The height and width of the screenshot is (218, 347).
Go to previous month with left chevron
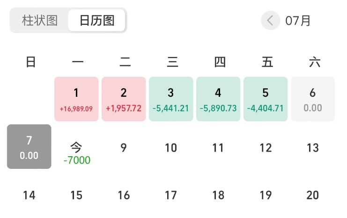coord(270,21)
